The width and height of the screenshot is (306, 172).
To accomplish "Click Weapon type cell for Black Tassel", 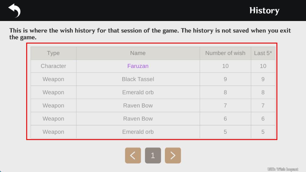I will pyautogui.click(x=53, y=79).
